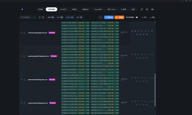Click refresh icon for nastyrottenfries@gmail.com
This screenshot has width=192, height=115.
pyautogui.click(x=137, y=105)
